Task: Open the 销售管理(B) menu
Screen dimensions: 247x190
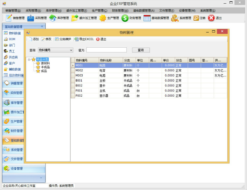Action: tap(13, 11)
